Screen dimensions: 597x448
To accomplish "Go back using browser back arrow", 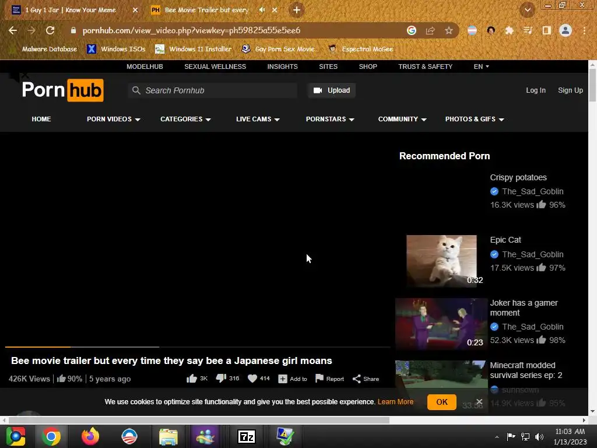I will [x=13, y=30].
